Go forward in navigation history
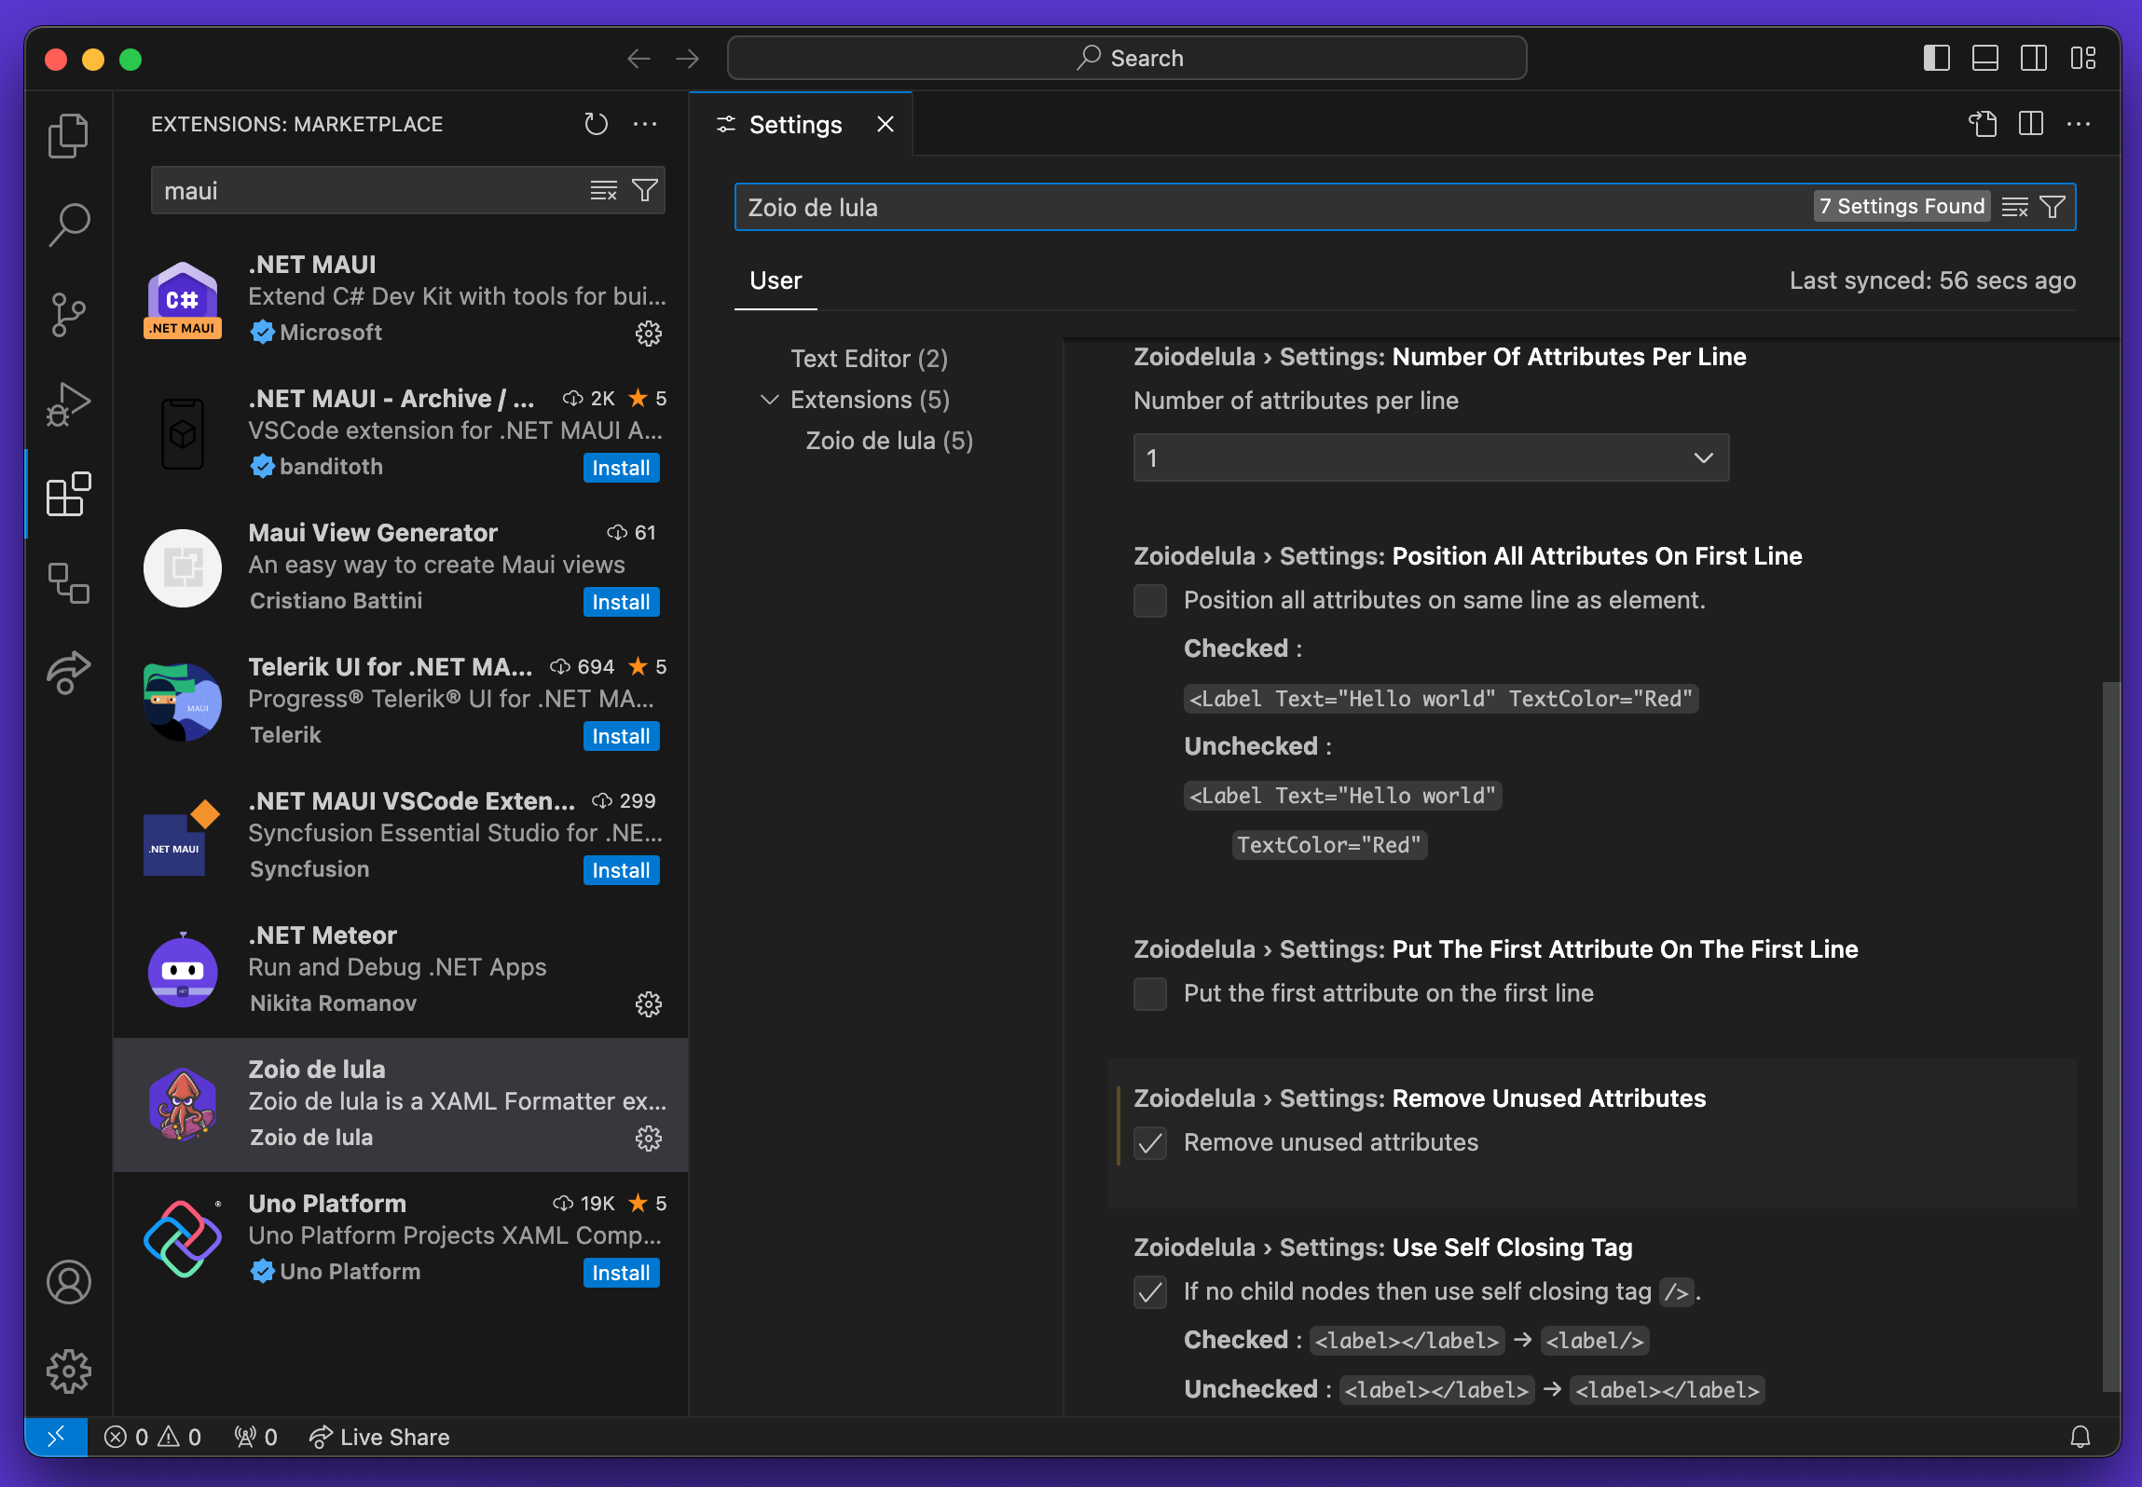 coord(688,59)
